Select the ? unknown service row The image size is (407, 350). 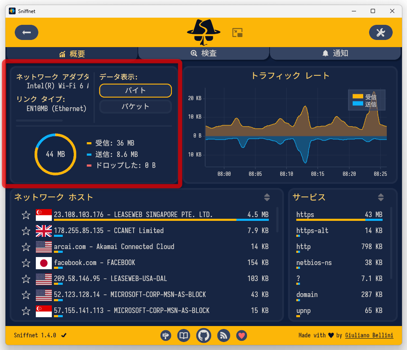339,279
